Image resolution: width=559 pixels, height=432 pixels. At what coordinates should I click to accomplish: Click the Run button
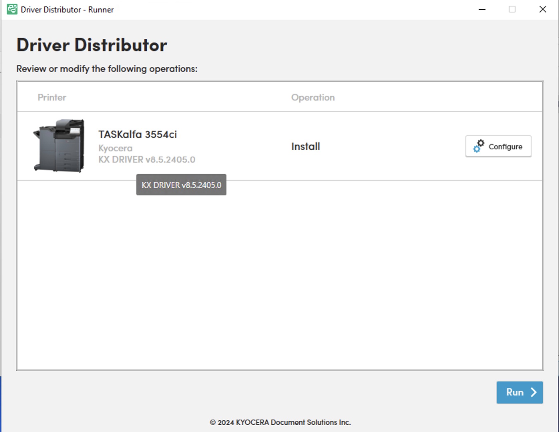point(520,392)
